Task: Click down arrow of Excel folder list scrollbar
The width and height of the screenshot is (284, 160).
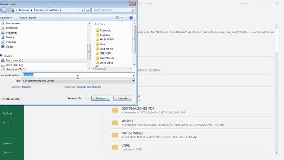Action: click(276, 152)
